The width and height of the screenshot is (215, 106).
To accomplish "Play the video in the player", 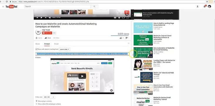I will coord(41,18).
